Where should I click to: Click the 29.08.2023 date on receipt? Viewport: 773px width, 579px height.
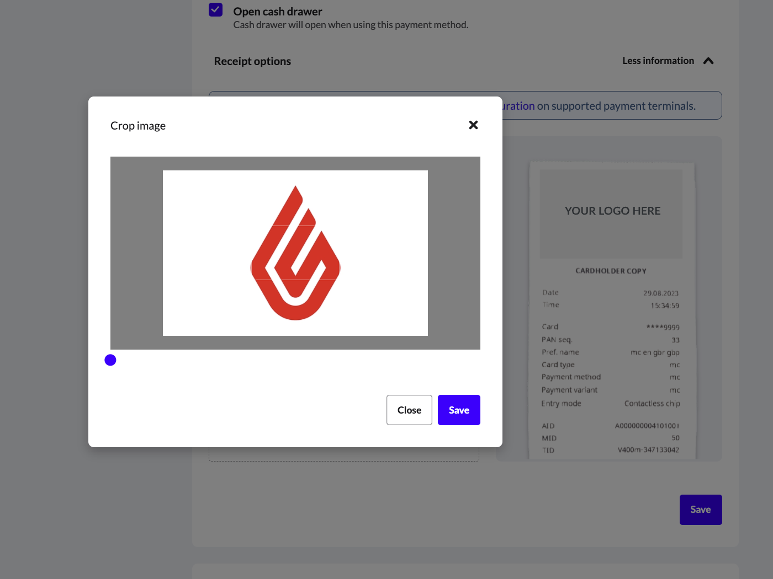tap(661, 293)
